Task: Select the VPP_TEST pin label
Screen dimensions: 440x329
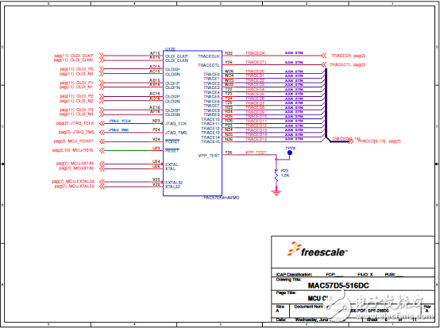Action: [x=209, y=156]
